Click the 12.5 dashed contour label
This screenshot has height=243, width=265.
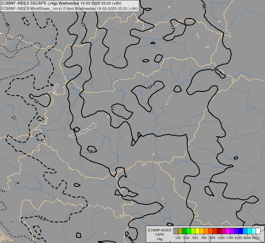(42, 218)
